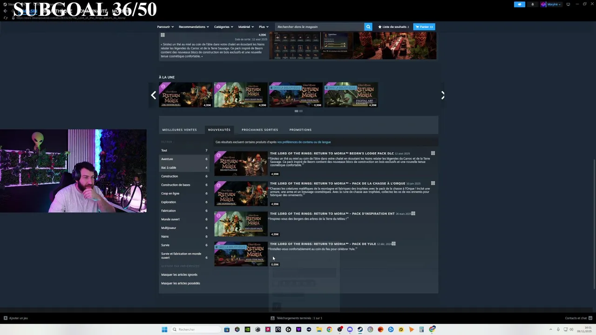The width and height of the screenshot is (596, 335).
Task: Open Pack de Yule title link
Action: point(323,244)
